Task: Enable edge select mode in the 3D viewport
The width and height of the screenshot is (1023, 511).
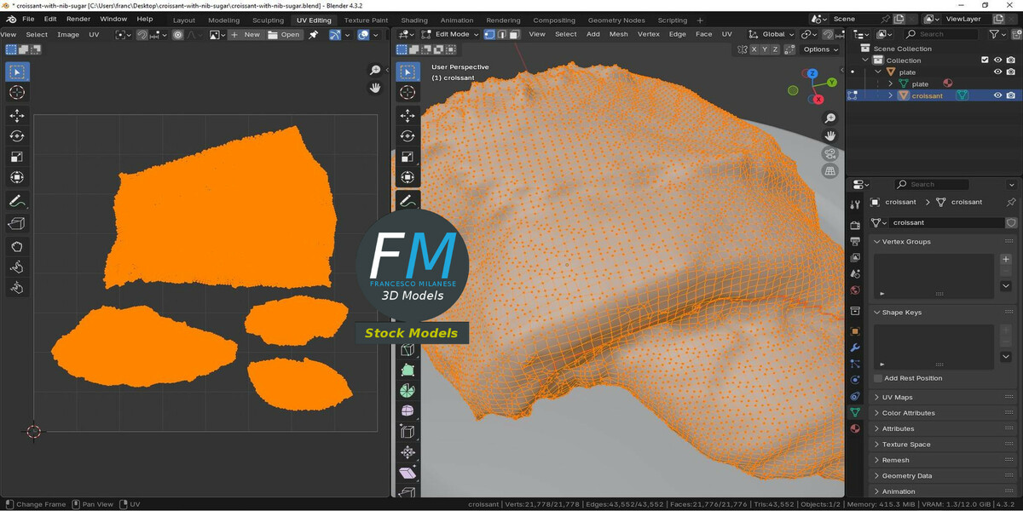Action: point(502,34)
